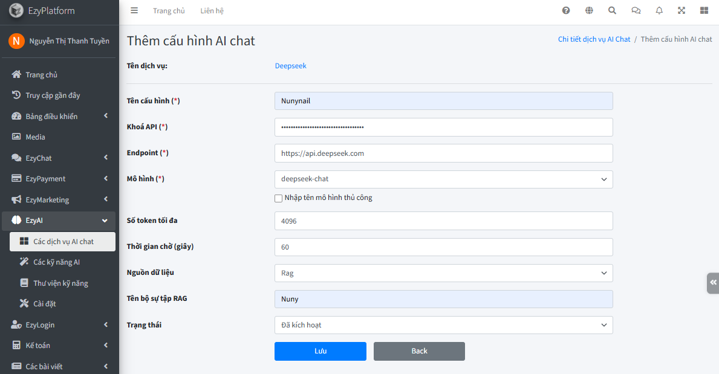Open the Trạng thái Đã kích hoạt dropdown
This screenshot has height=374, width=719.
tap(443, 325)
